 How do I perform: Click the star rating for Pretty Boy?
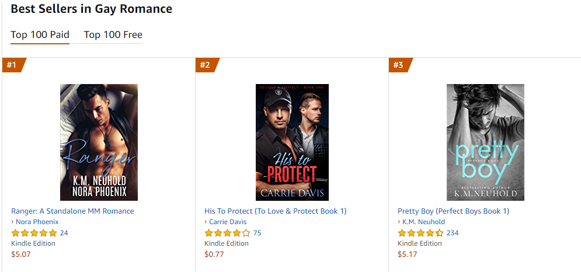(x=420, y=233)
